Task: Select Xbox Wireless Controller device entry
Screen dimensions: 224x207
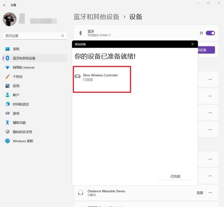Action: [102, 80]
